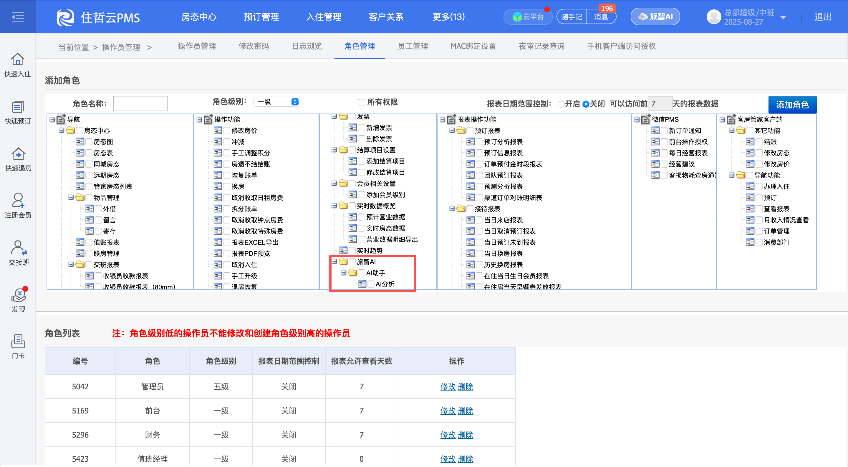Screen dimensions: 848x467
Task: Click the 微信PMS tree root icon
Action: (x=645, y=119)
